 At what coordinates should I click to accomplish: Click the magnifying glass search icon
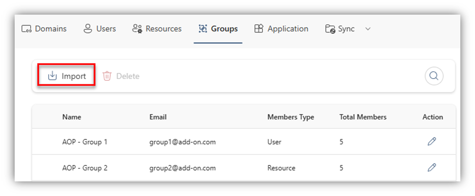pyautogui.click(x=434, y=76)
